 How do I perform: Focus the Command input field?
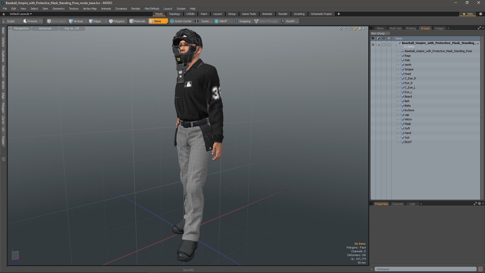click(x=425, y=269)
